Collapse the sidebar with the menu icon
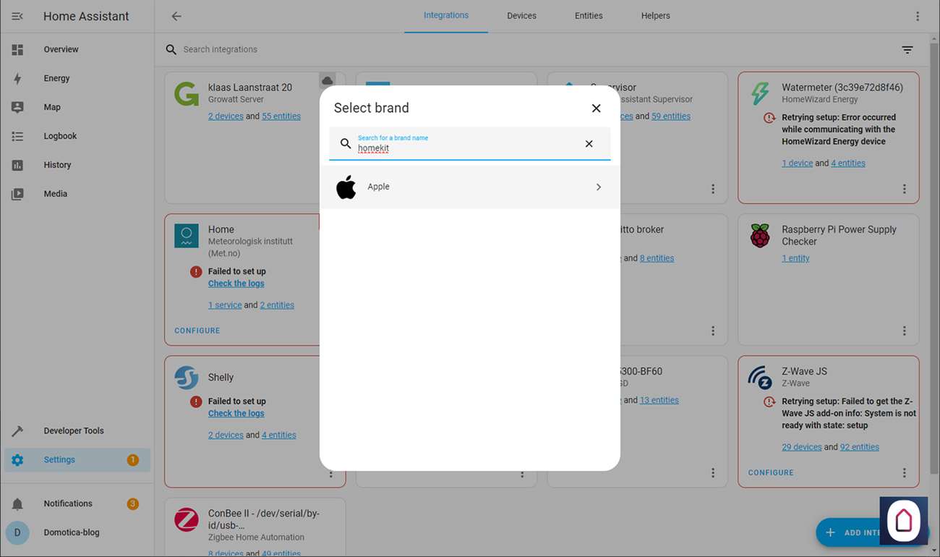This screenshot has width=940, height=557. (x=17, y=16)
